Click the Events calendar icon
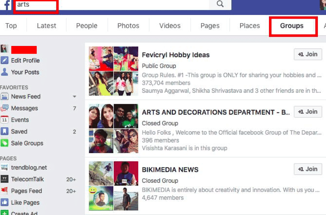 point(4,120)
